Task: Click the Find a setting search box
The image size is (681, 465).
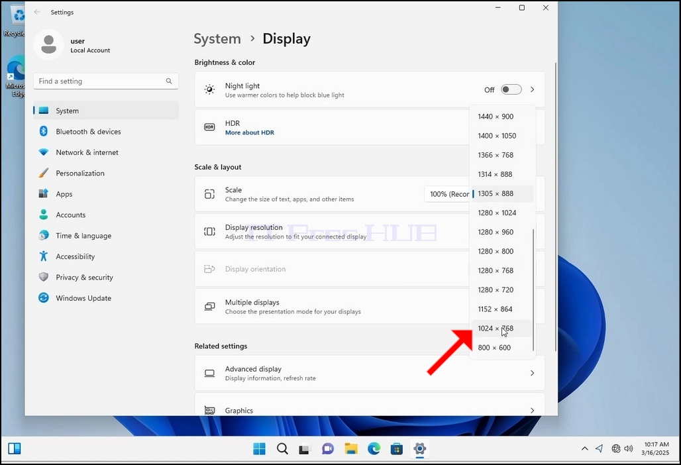Action: 106,81
